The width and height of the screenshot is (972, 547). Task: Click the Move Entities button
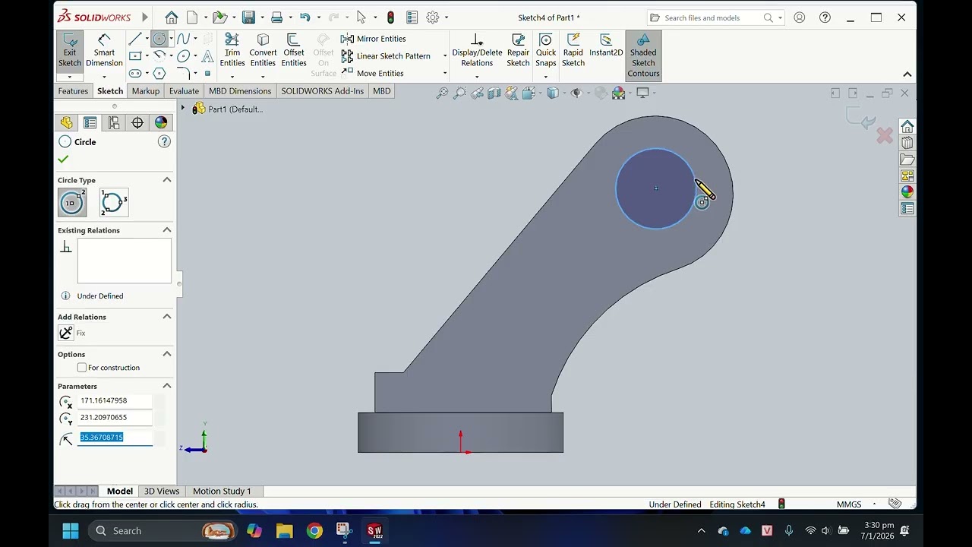click(373, 74)
